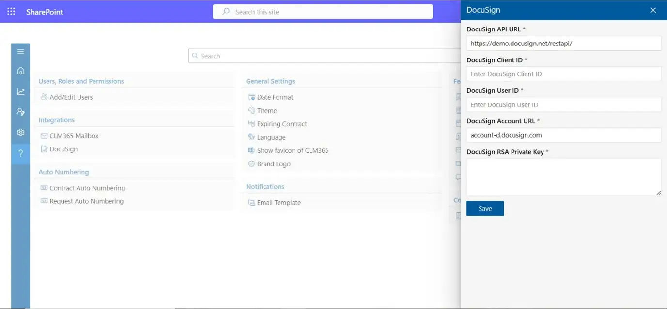Screen dimensions: 667x309
Task: Open Expiring Contract setting
Action: pyautogui.click(x=282, y=124)
